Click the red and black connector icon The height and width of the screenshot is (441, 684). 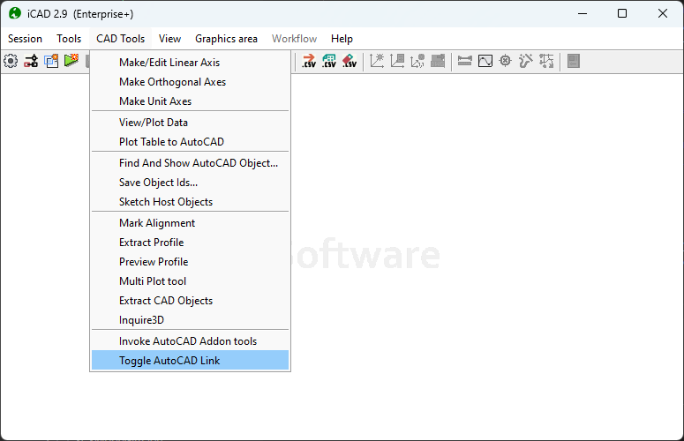pyautogui.click(x=31, y=61)
